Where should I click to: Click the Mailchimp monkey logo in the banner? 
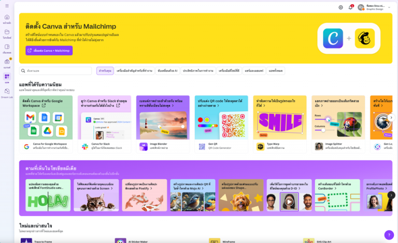click(364, 38)
